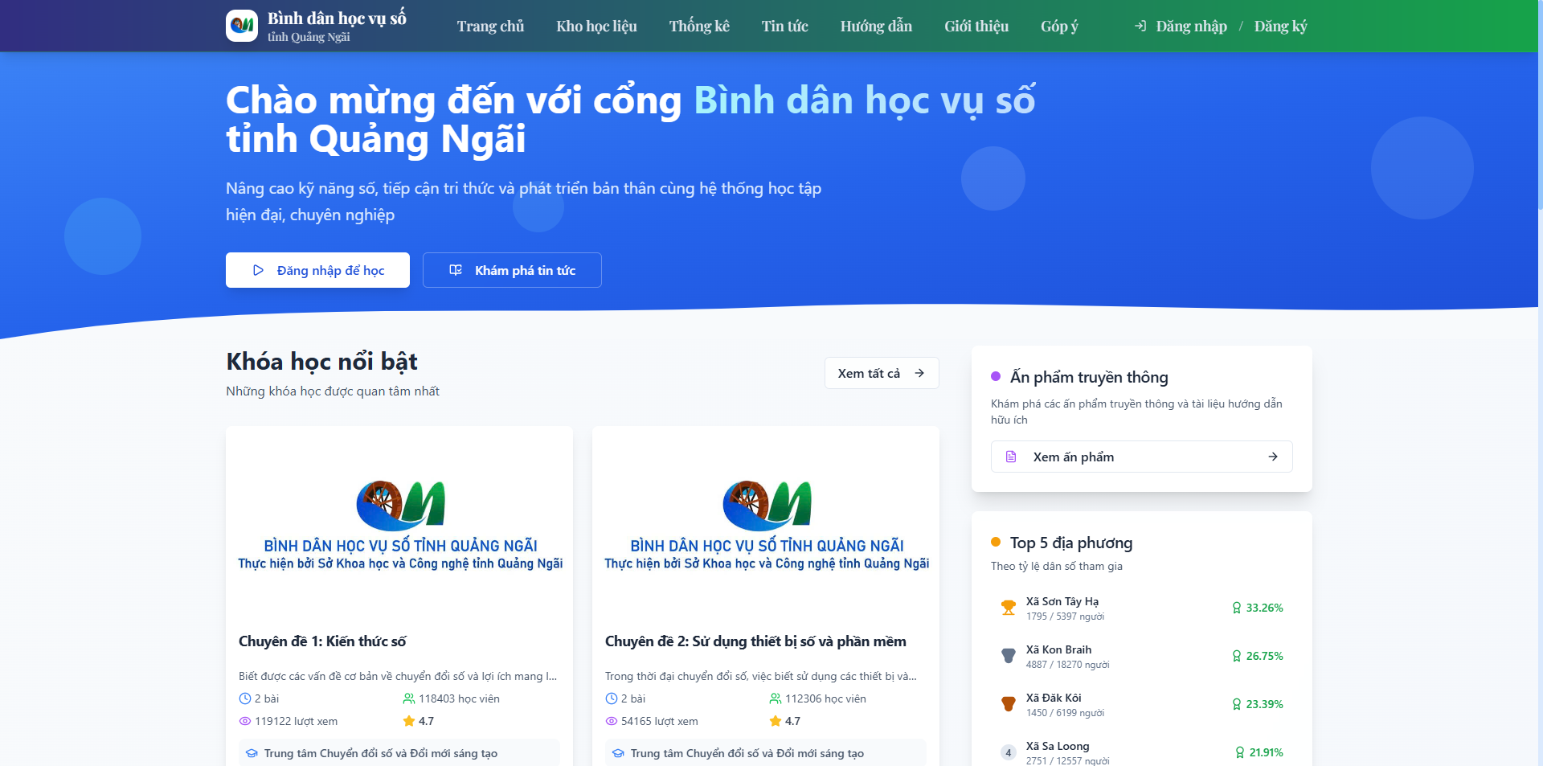This screenshot has width=1543, height=766.
Task: Click the Đăng ký link
Action: (1280, 27)
